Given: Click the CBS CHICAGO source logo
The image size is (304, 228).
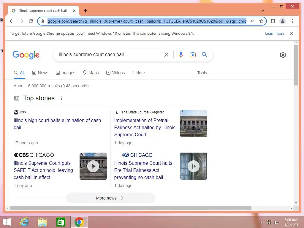Looking at the screenshot, I should pyautogui.click(x=34, y=155).
